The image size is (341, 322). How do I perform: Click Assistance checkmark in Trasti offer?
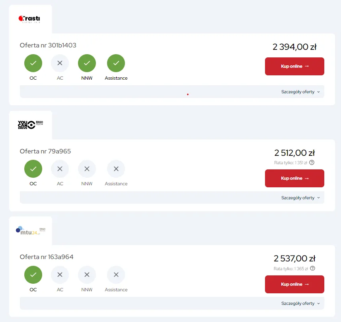pyautogui.click(x=116, y=63)
